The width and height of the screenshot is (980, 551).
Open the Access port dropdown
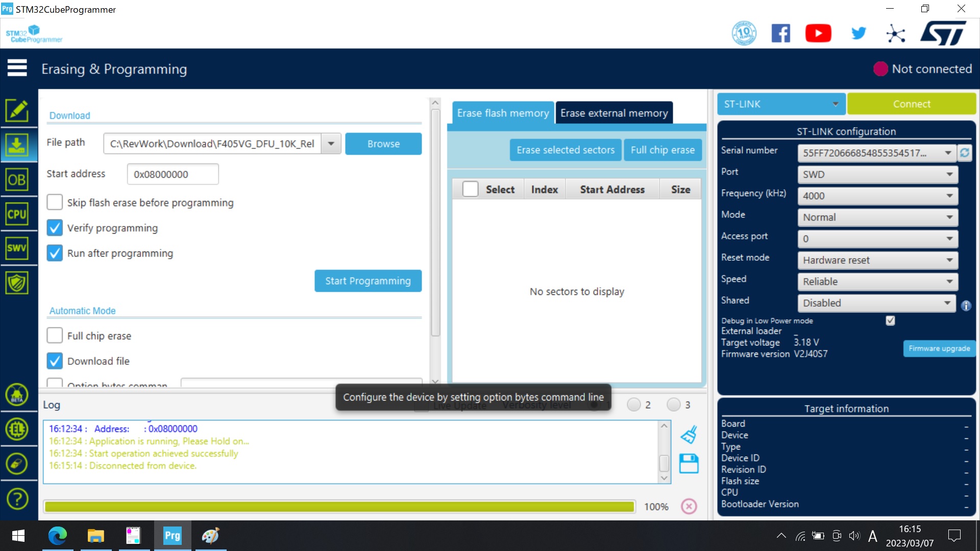point(877,239)
